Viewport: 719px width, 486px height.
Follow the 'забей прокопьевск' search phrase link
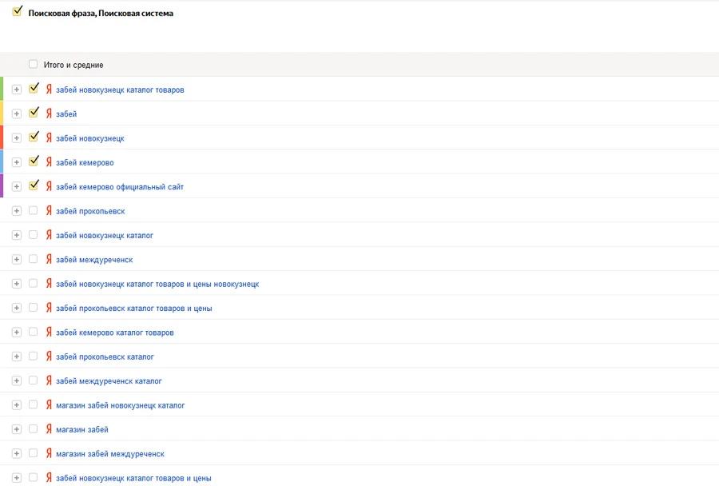coord(90,211)
